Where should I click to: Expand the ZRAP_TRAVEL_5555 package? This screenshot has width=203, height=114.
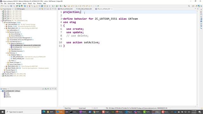click(x=5, y=68)
